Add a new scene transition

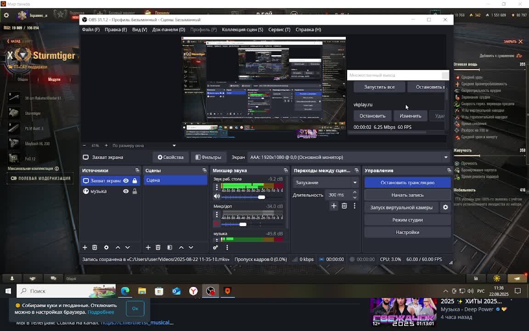pos(334,205)
